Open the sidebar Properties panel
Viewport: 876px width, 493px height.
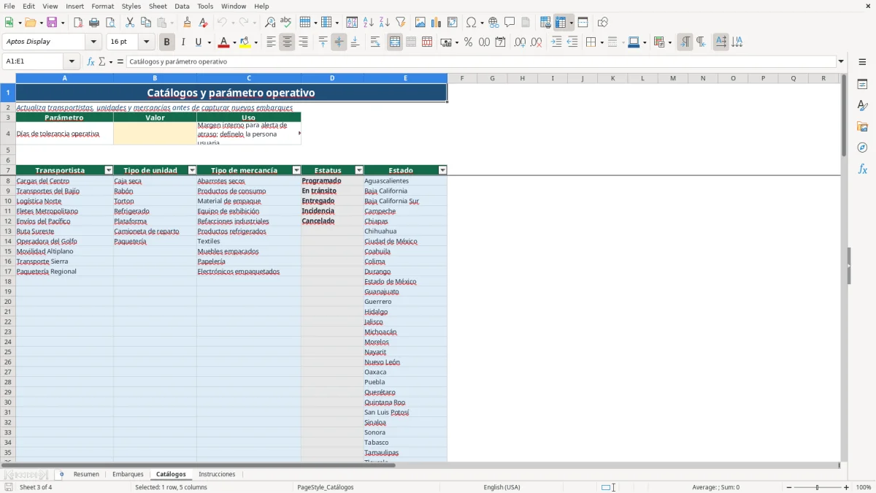tap(862, 85)
